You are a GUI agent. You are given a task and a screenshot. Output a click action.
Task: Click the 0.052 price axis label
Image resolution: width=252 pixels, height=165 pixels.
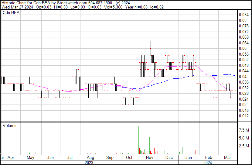click(x=243, y=60)
